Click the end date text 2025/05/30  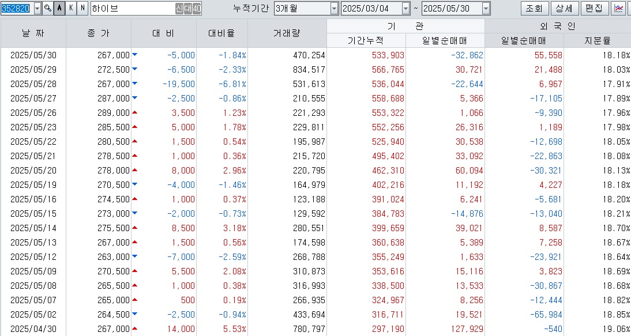446,9
